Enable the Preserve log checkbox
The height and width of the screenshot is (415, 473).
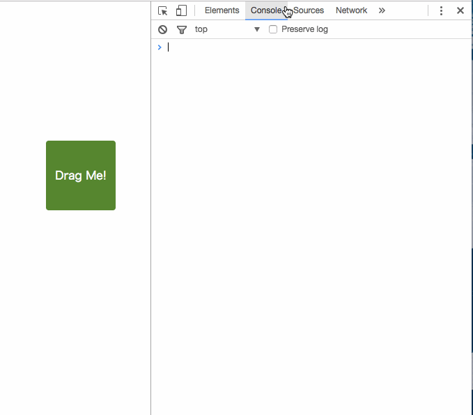[273, 29]
